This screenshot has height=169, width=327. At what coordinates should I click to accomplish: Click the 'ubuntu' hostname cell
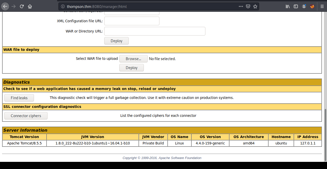(281, 143)
